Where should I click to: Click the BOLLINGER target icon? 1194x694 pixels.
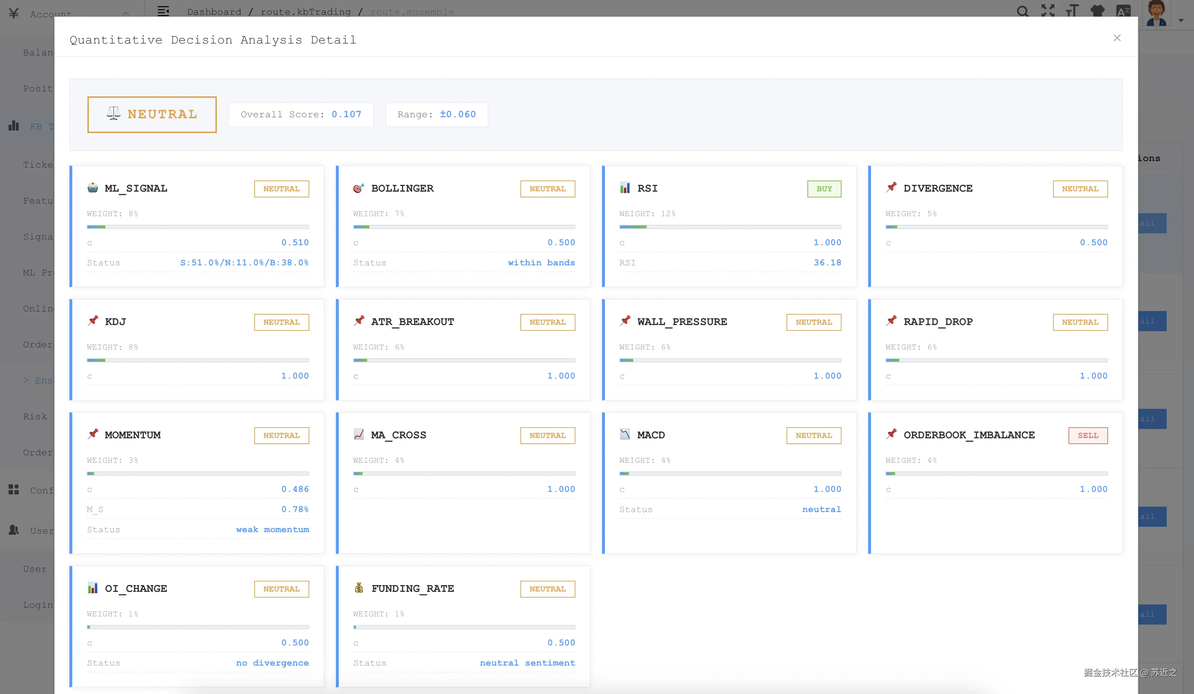tap(359, 188)
